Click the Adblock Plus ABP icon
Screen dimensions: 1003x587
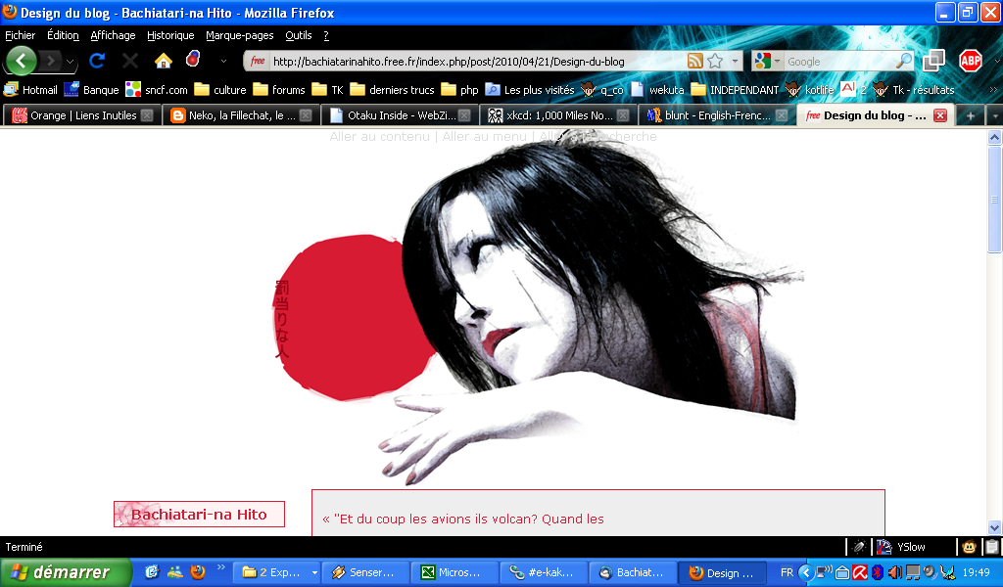tap(970, 61)
